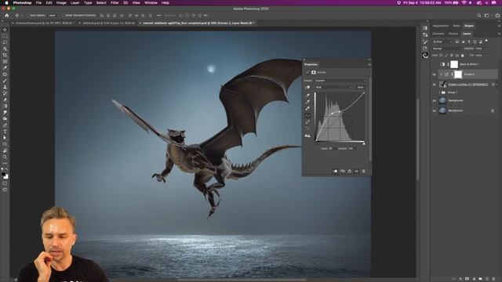Viewport: 502px width, 282px height.
Task: Click the Apple menu icon
Action: (x=6, y=3)
